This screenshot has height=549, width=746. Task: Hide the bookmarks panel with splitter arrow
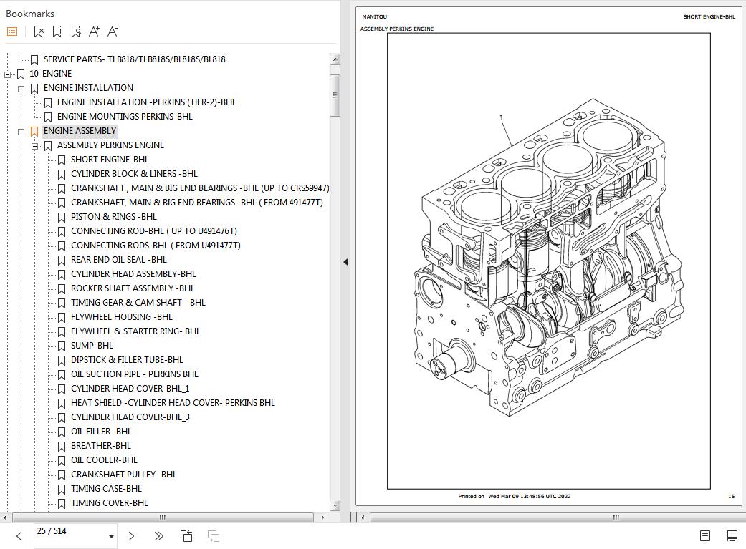pos(345,262)
